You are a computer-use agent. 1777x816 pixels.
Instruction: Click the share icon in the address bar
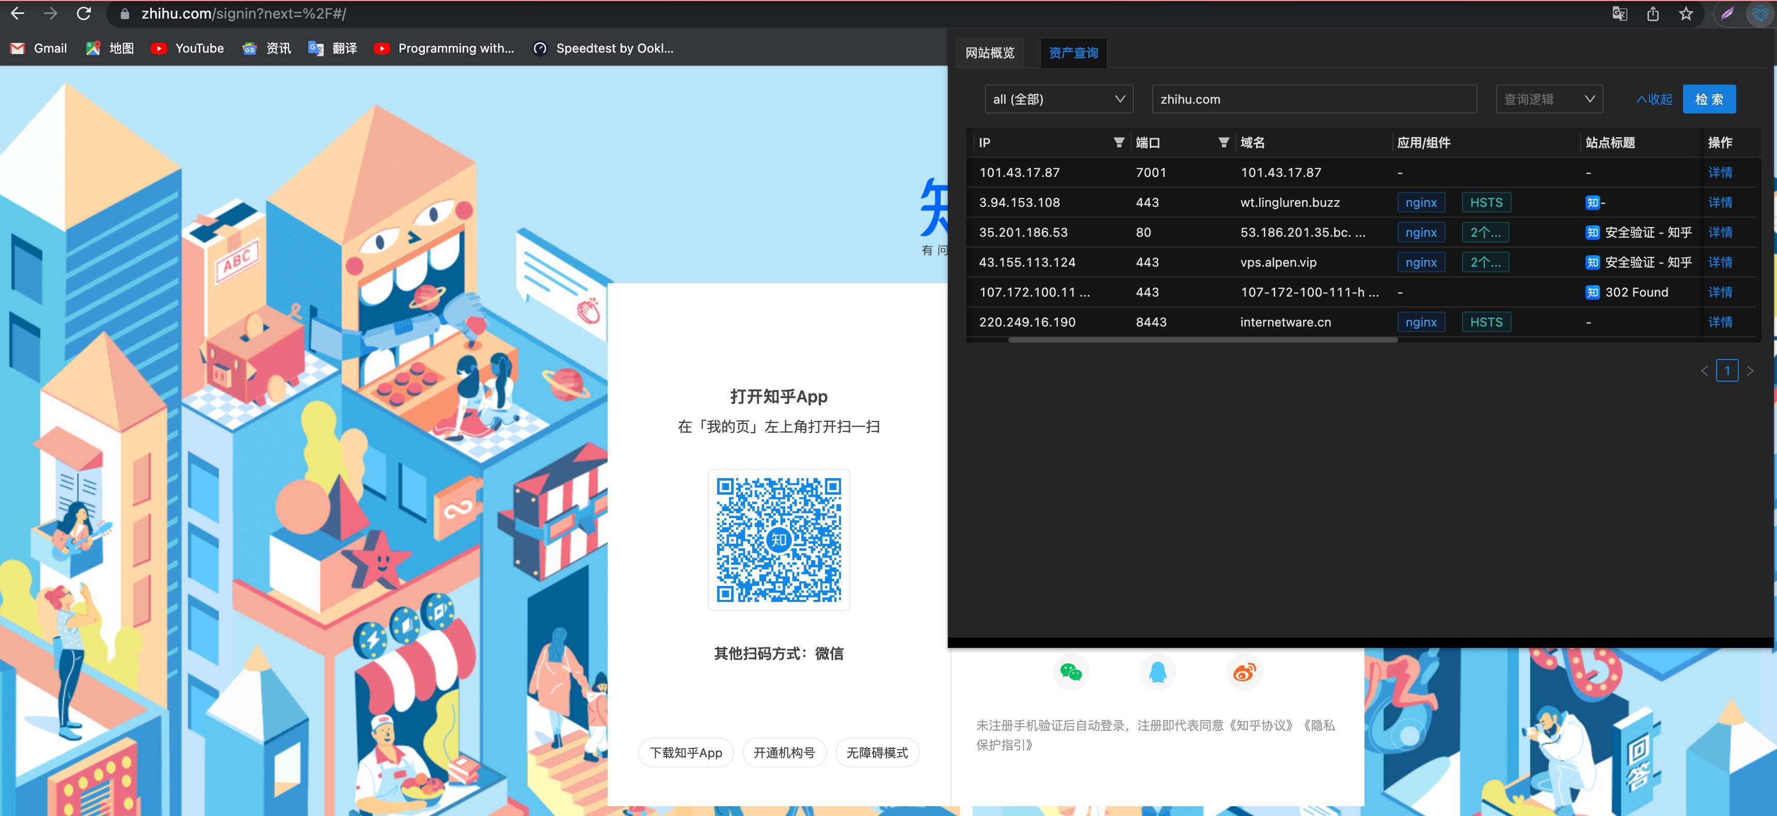(1653, 13)
